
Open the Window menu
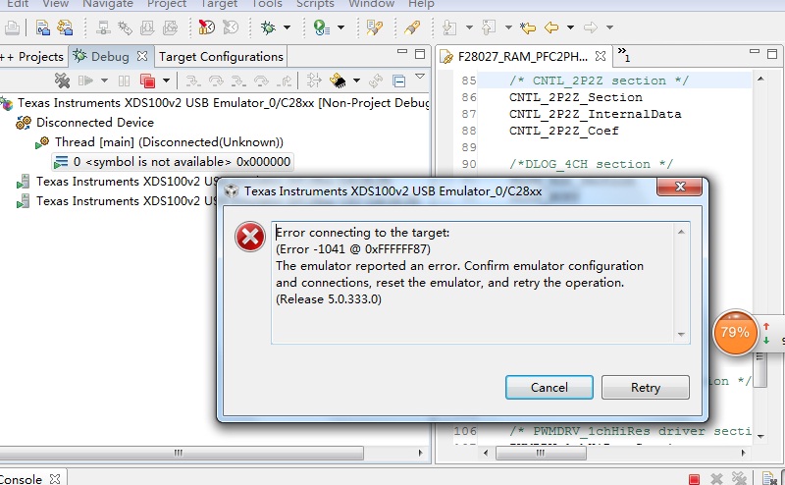372,4
